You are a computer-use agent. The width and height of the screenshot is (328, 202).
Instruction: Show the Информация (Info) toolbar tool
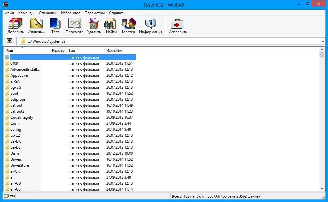pyautogui.click(x=151, y=26)
